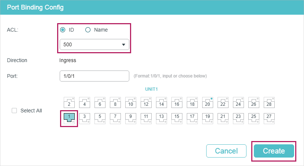Viewport: 304px width, 166px height.
Task: Choose port 28 icon
Action: [269, 102]
